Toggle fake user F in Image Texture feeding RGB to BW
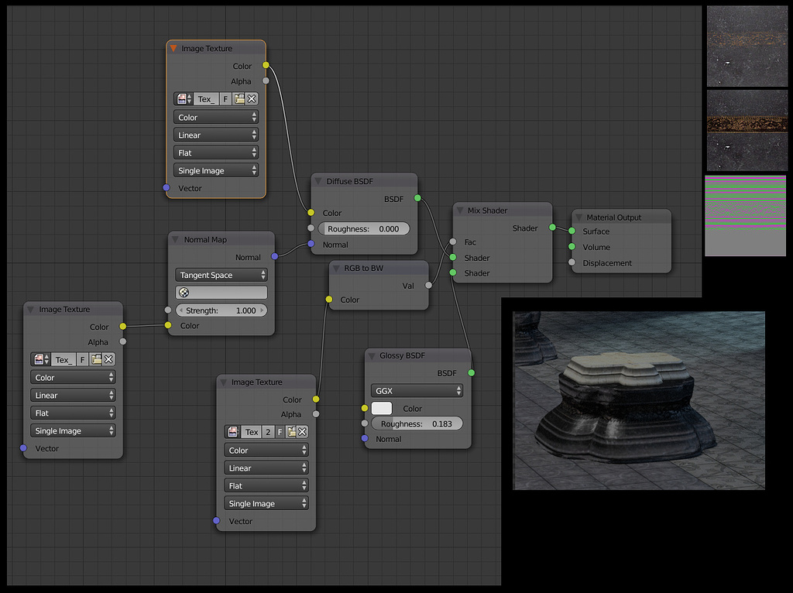Image resolution: width=793 pixels, height=593 pixels. [x=279, y=432]
